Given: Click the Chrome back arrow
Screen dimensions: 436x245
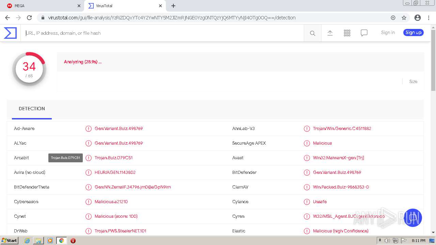Looking at the screenshot, I should pyautogui.click(x=7, y=18).
